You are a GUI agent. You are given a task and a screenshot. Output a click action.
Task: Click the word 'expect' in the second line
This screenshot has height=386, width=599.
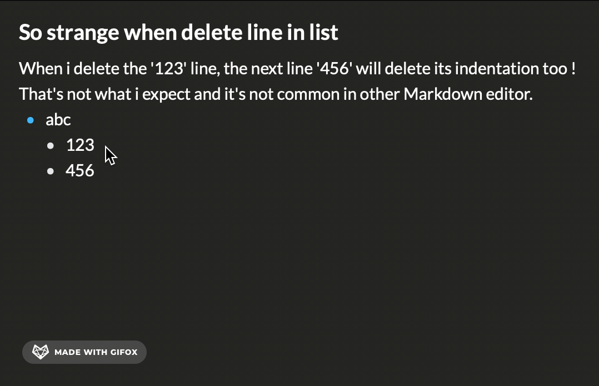[166, 94]
